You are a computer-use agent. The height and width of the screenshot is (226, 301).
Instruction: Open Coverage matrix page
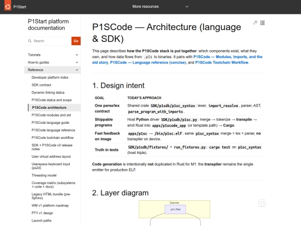[54, 185]
